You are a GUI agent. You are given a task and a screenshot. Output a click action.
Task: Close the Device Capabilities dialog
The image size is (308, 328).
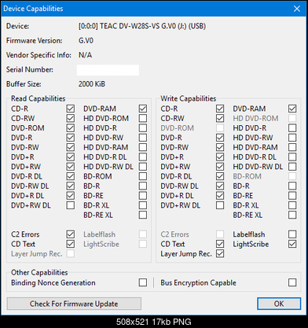point(297,9)
